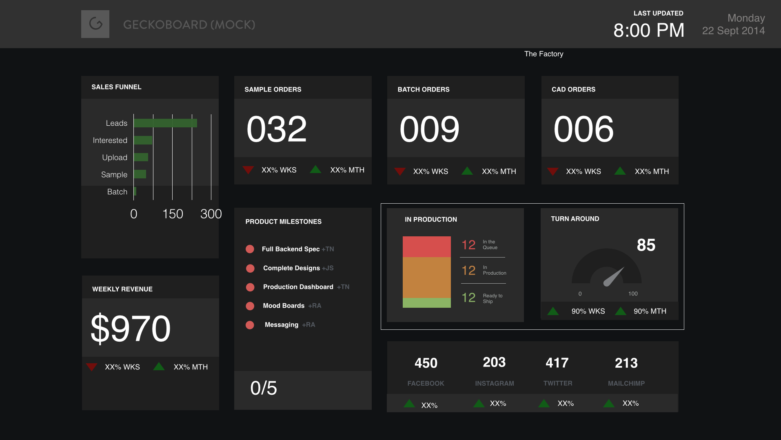
Task: Click the green arrow under Mailchimp
Action: [609, 403]
